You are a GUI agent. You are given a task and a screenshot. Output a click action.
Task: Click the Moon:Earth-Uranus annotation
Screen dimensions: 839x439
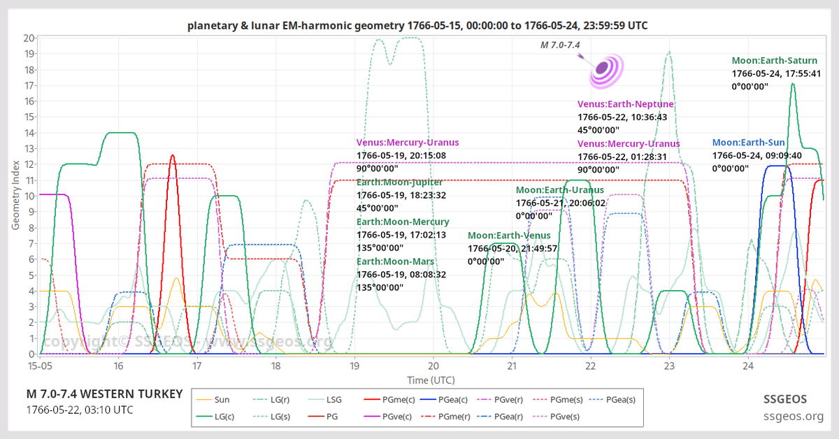coord(560,190)
